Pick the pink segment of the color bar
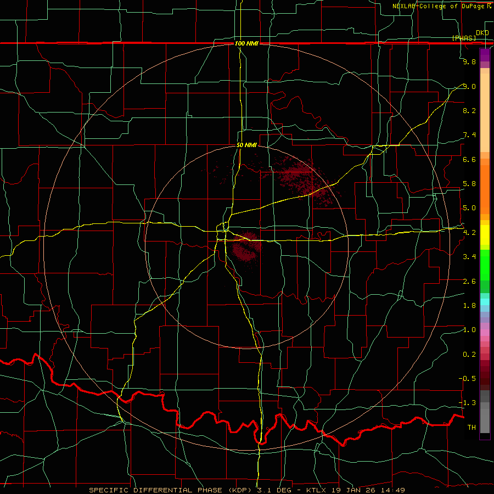The width and height of the screenshot is (494, 494). (485, 333)
